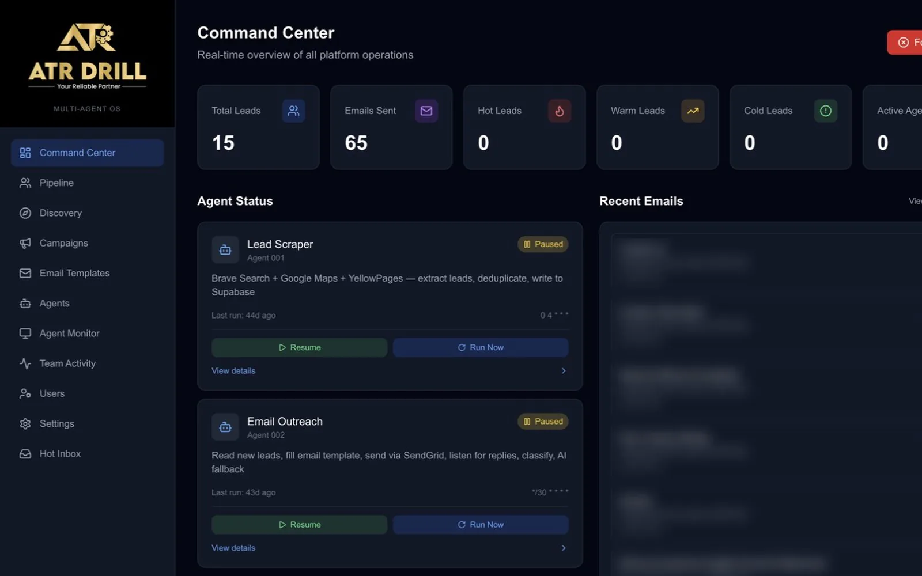This screenshot has width=922, height=576.
Task: Run the Email Outreach agent now
Action: 481,525
